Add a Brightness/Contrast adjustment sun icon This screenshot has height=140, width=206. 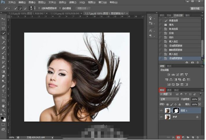coord(168,74)
